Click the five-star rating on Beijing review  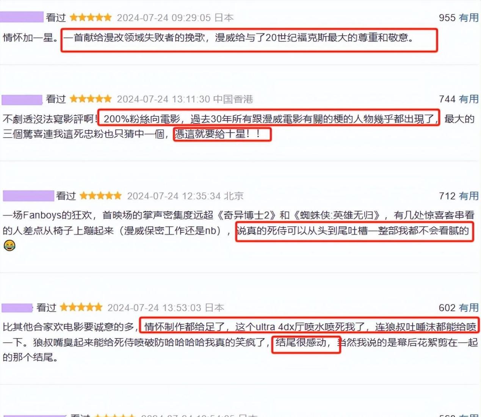100,196
